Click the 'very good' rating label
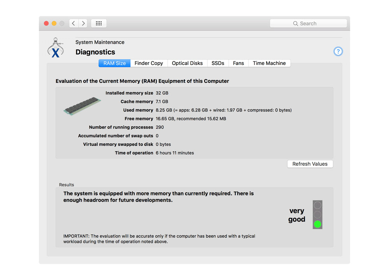The image size is (389, 280). click(x=297, y=215)
